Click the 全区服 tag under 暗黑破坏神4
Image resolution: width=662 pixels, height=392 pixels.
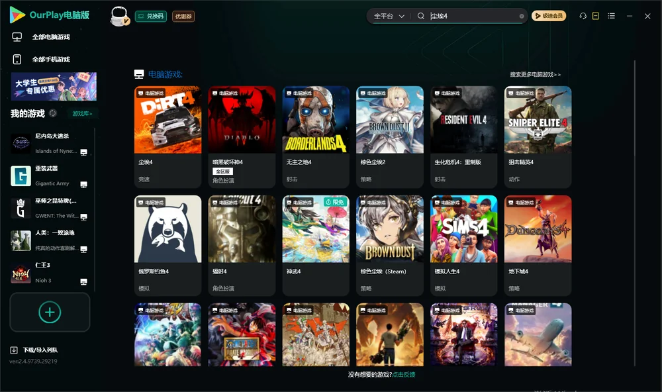(x=222, y=171)
